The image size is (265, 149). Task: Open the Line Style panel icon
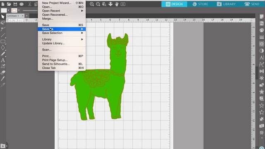point(261,37)
